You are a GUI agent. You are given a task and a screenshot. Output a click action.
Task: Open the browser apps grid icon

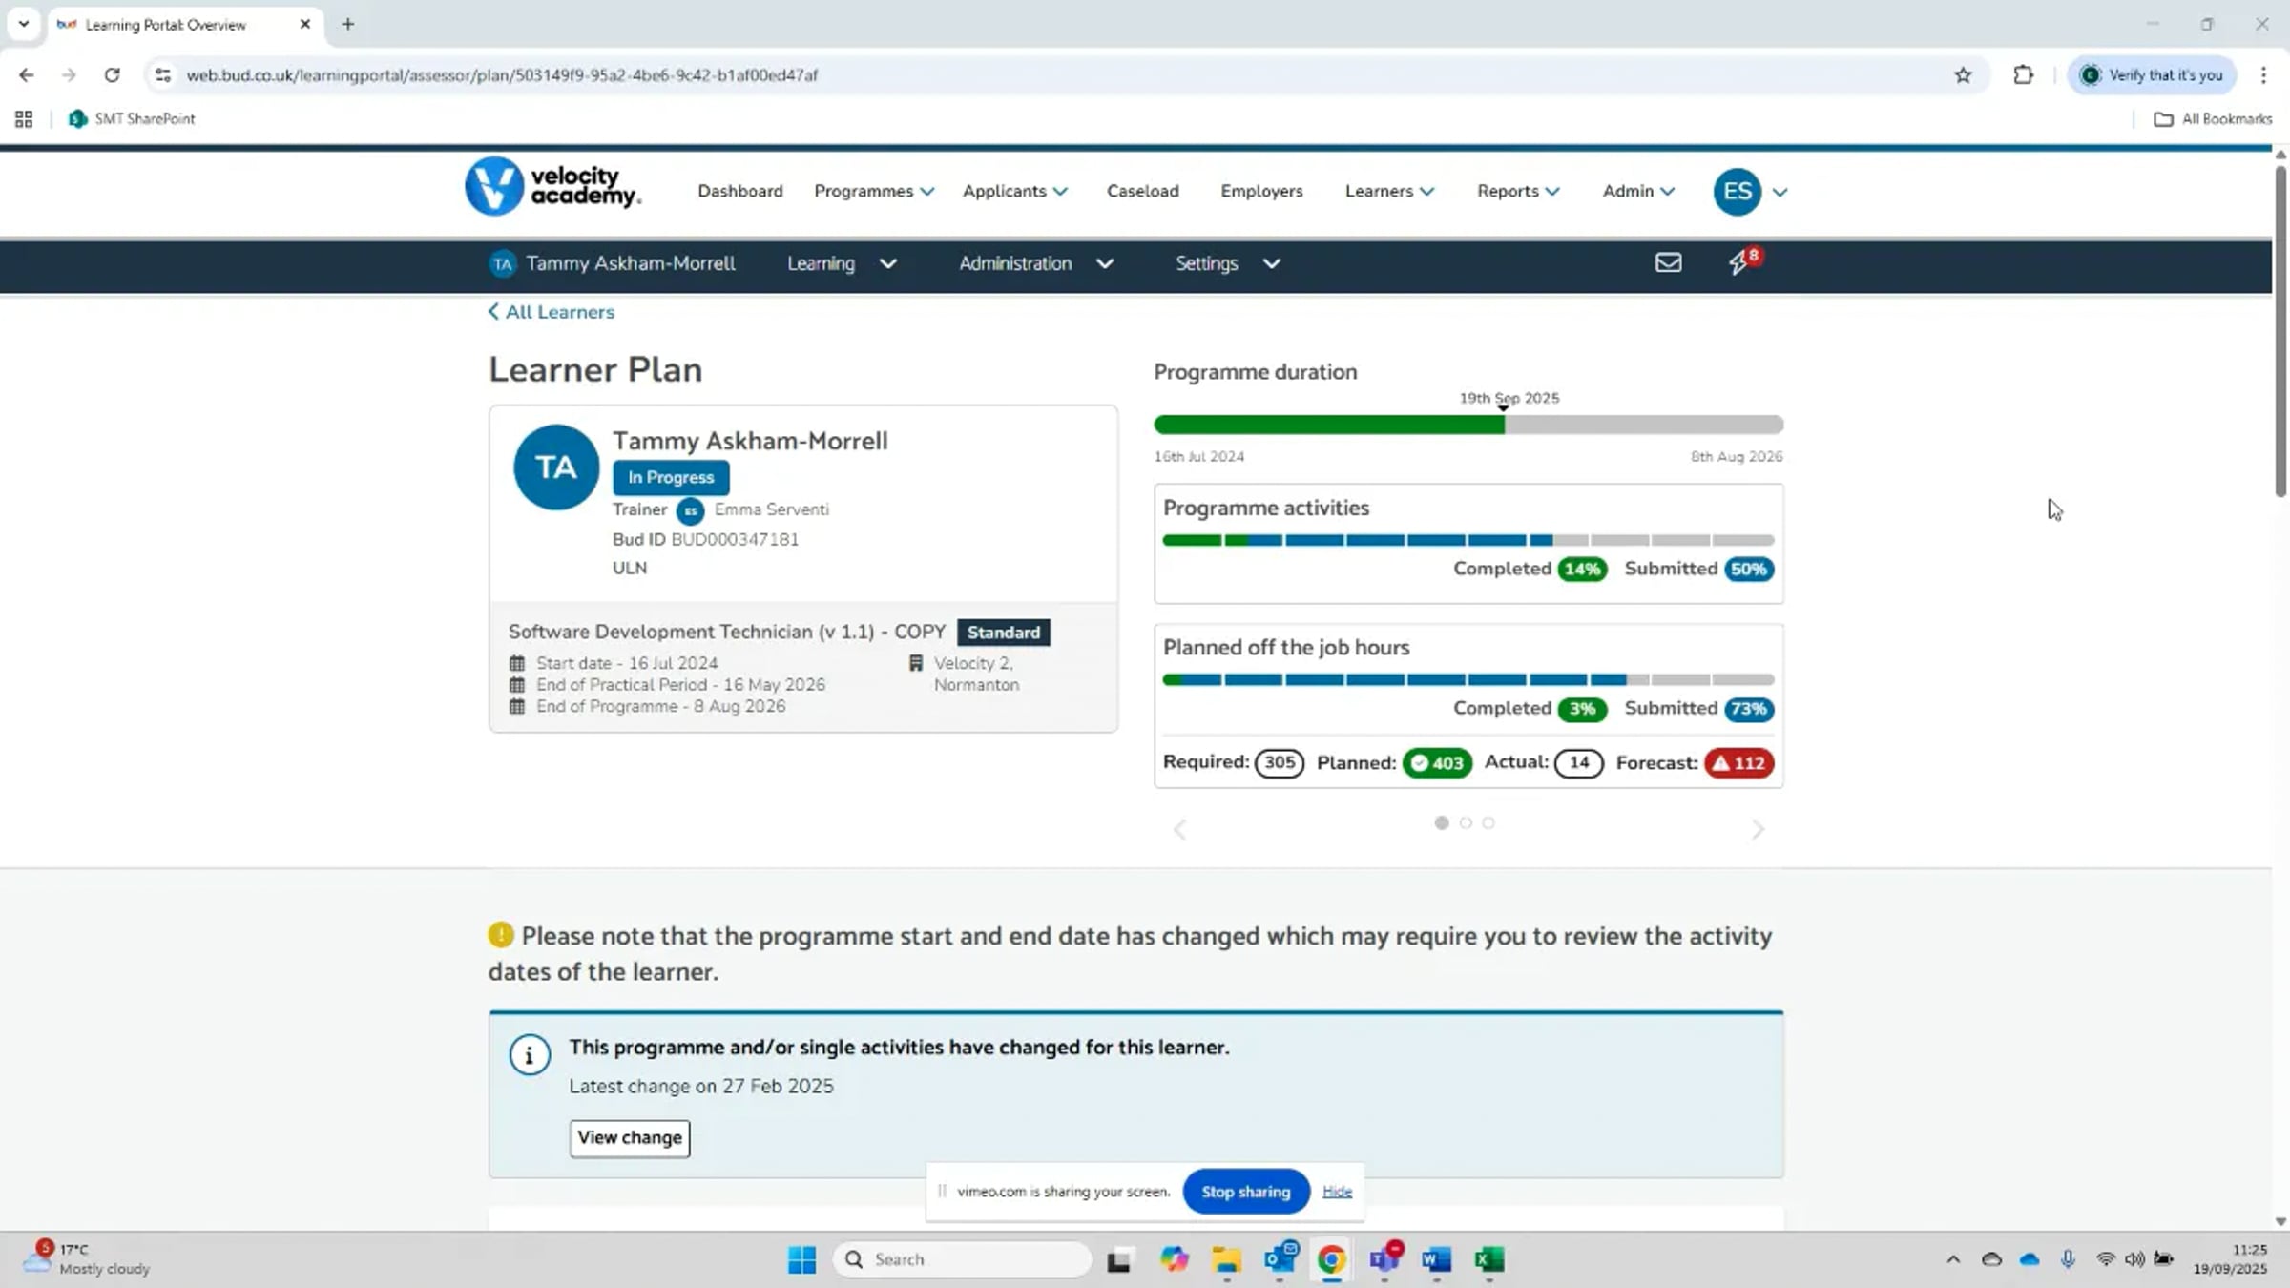tap(24, 119)
